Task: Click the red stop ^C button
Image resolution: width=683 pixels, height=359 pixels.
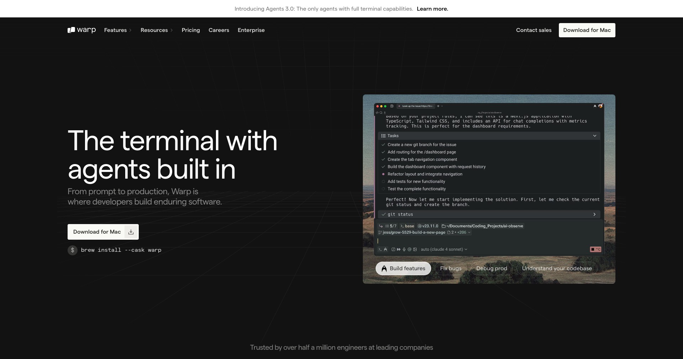Action: [595, 249]
